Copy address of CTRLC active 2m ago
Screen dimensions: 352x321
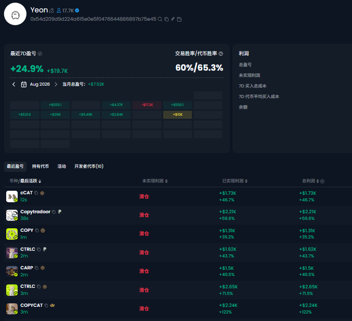pos(38,249)
